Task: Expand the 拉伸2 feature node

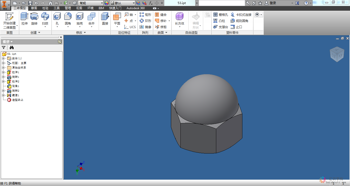Action: coord(3,81)
